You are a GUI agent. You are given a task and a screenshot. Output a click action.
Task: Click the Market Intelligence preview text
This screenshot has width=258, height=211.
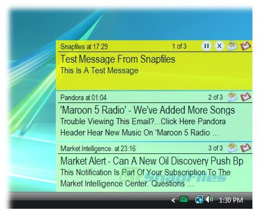[x=145, y=178]
